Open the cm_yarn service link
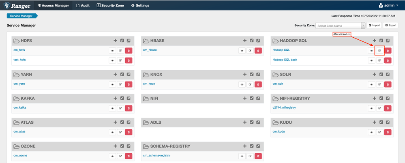The image size is (405, 163). (x=19, y=84)
